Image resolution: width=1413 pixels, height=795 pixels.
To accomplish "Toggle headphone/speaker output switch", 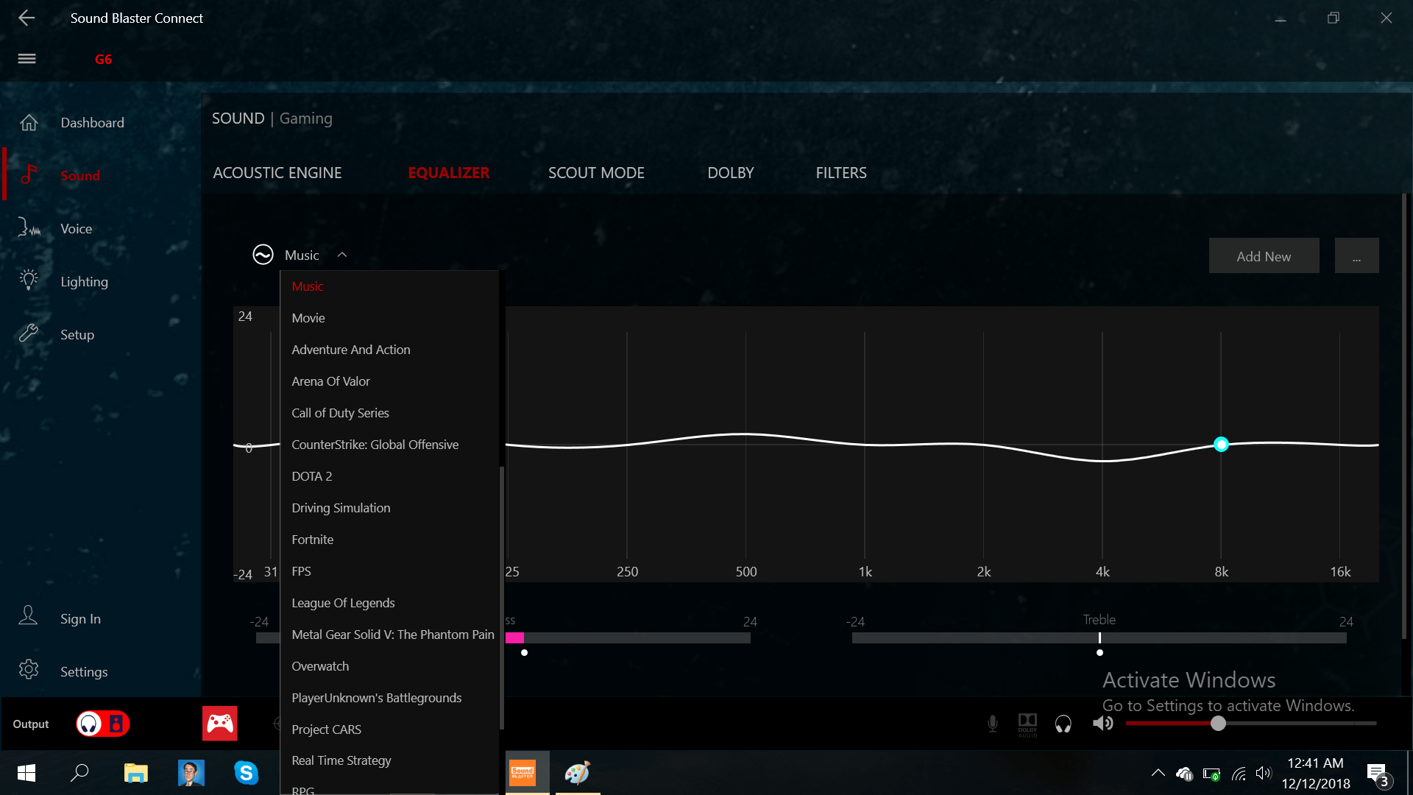I will [103, 724].
